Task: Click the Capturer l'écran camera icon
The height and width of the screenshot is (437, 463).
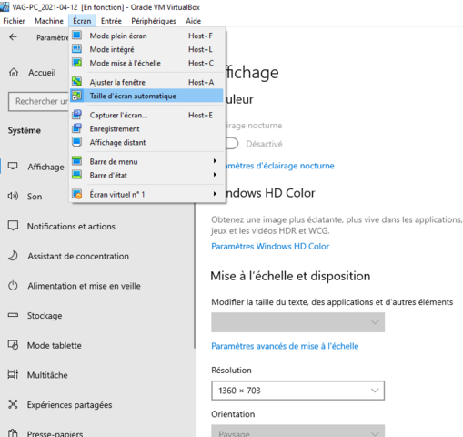Action: (76, 115)
